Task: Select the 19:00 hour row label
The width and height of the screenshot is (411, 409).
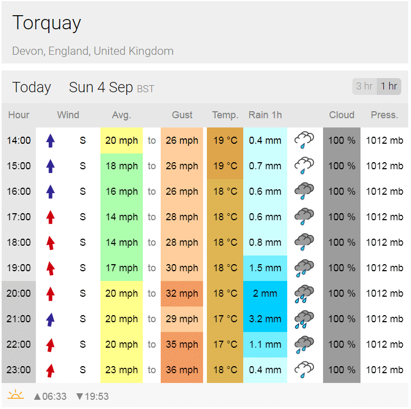Action: [x=19, y=268]
